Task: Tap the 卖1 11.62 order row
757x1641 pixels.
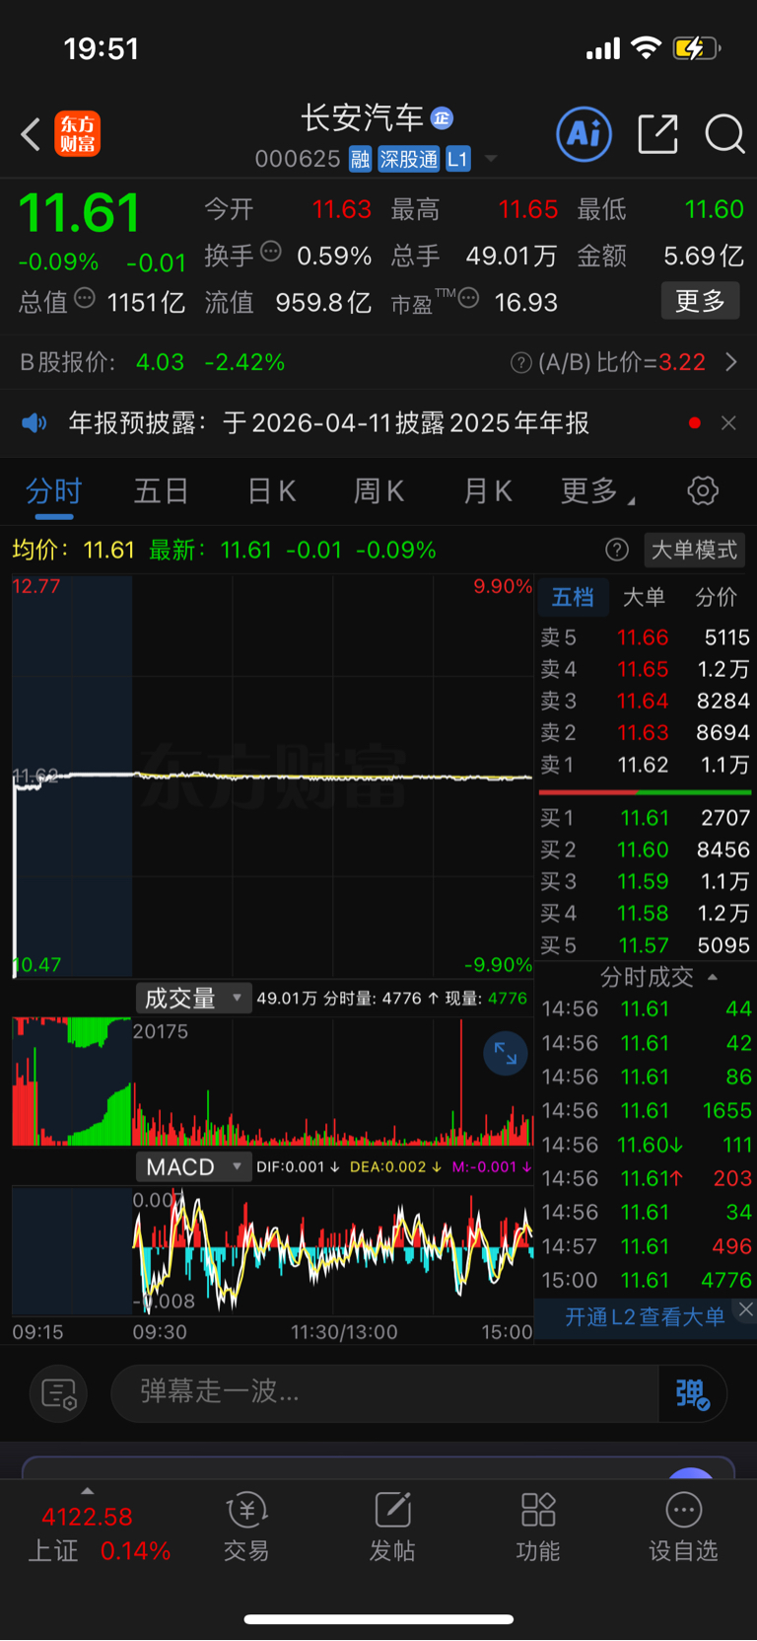Action: 645,765
